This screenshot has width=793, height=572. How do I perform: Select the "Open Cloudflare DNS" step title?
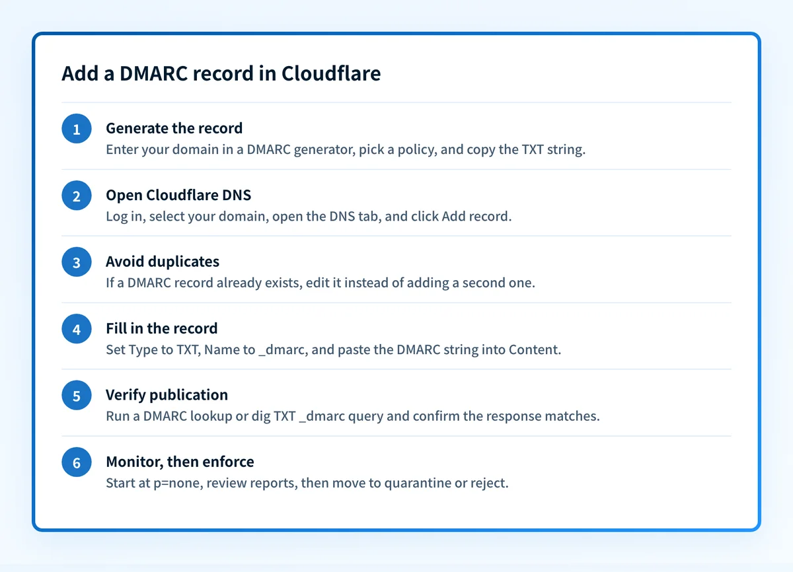click(178, 195)
